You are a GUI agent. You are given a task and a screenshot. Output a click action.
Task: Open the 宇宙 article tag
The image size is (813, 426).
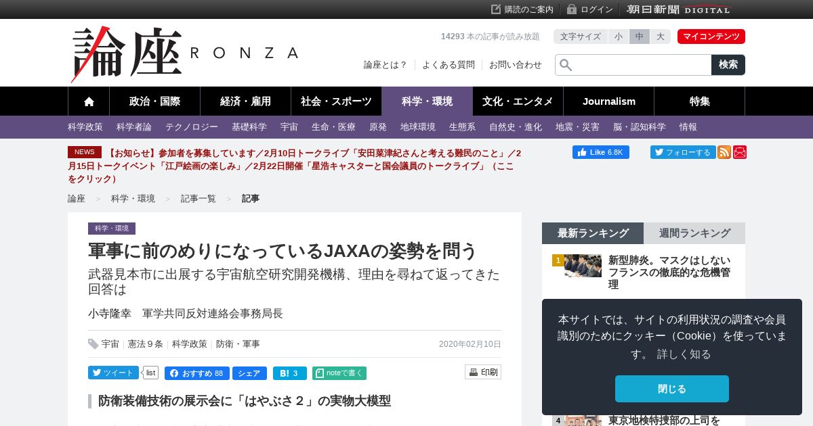tap(110, 344)
